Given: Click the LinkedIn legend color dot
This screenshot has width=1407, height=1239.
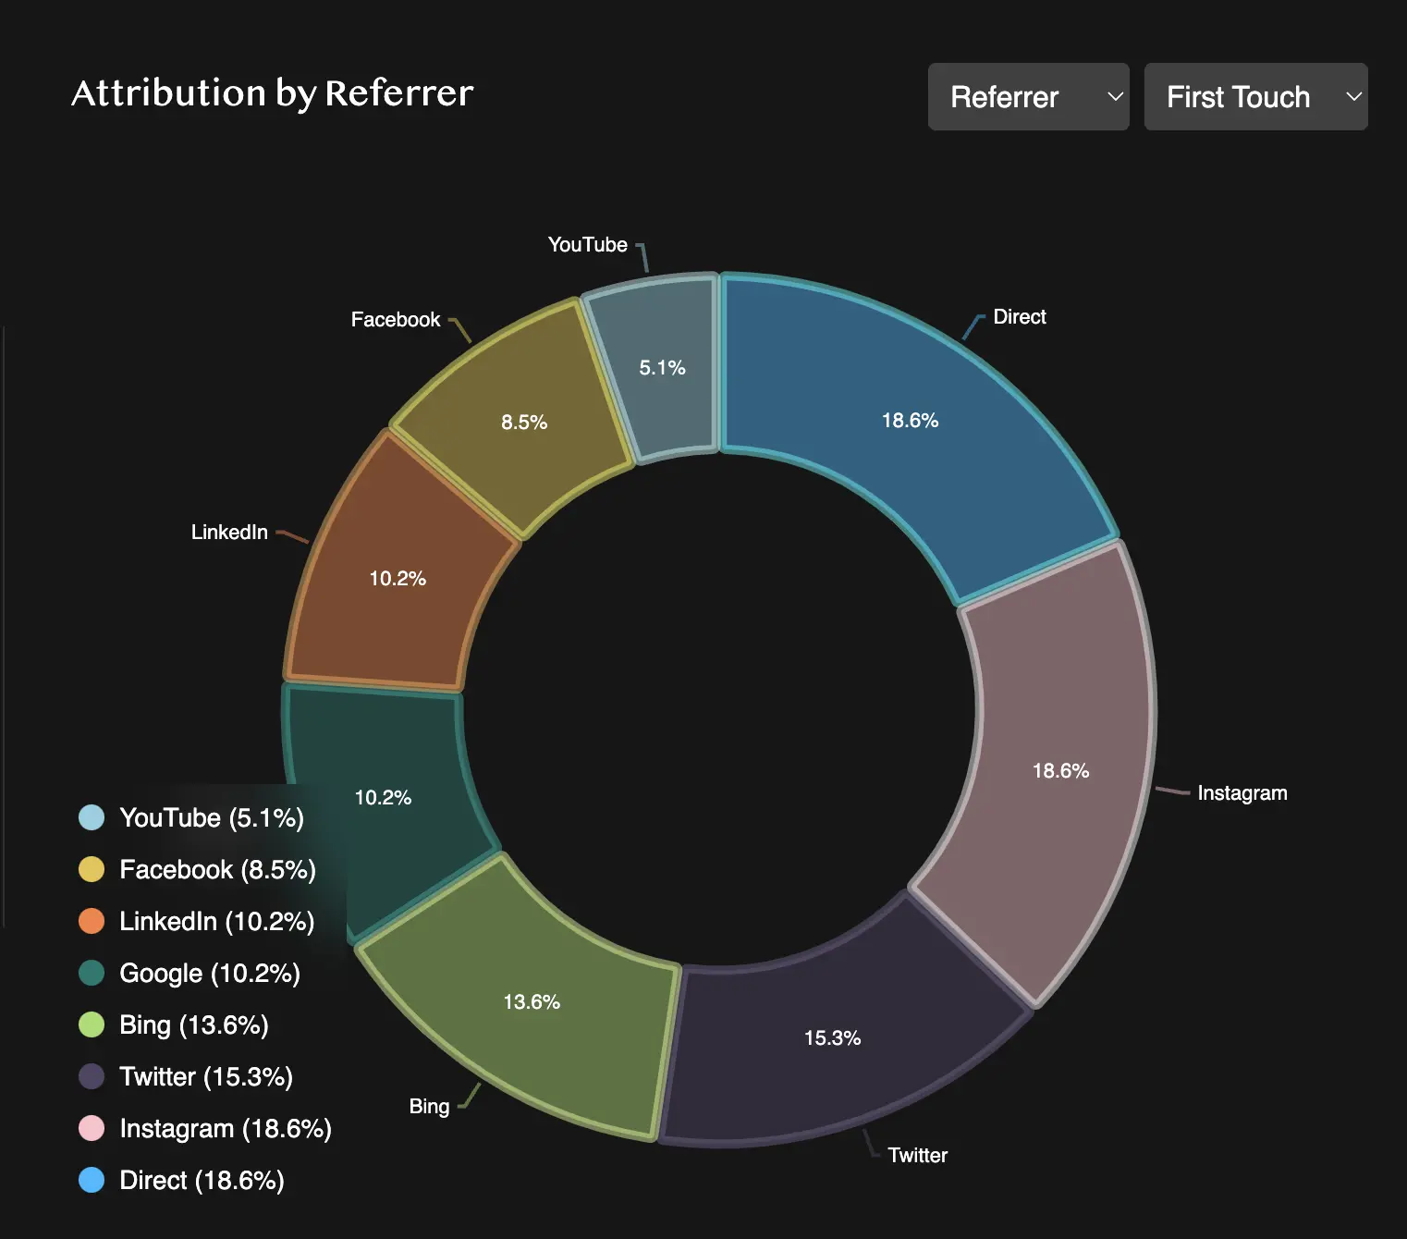Looking at the screenshot, I should click(92, 921).
